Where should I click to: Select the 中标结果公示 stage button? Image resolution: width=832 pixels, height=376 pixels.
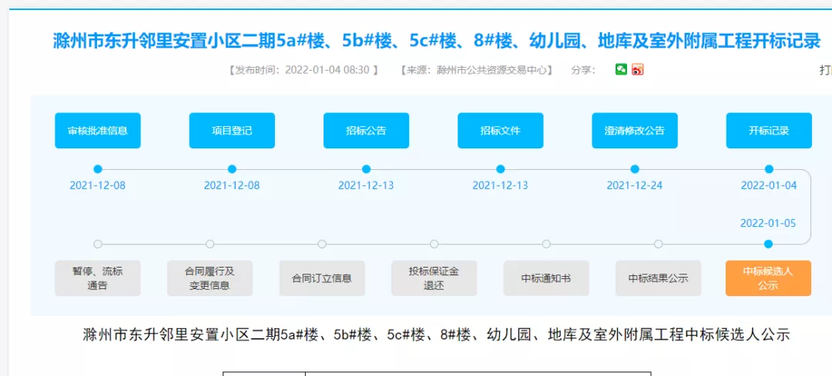[659, 278]
